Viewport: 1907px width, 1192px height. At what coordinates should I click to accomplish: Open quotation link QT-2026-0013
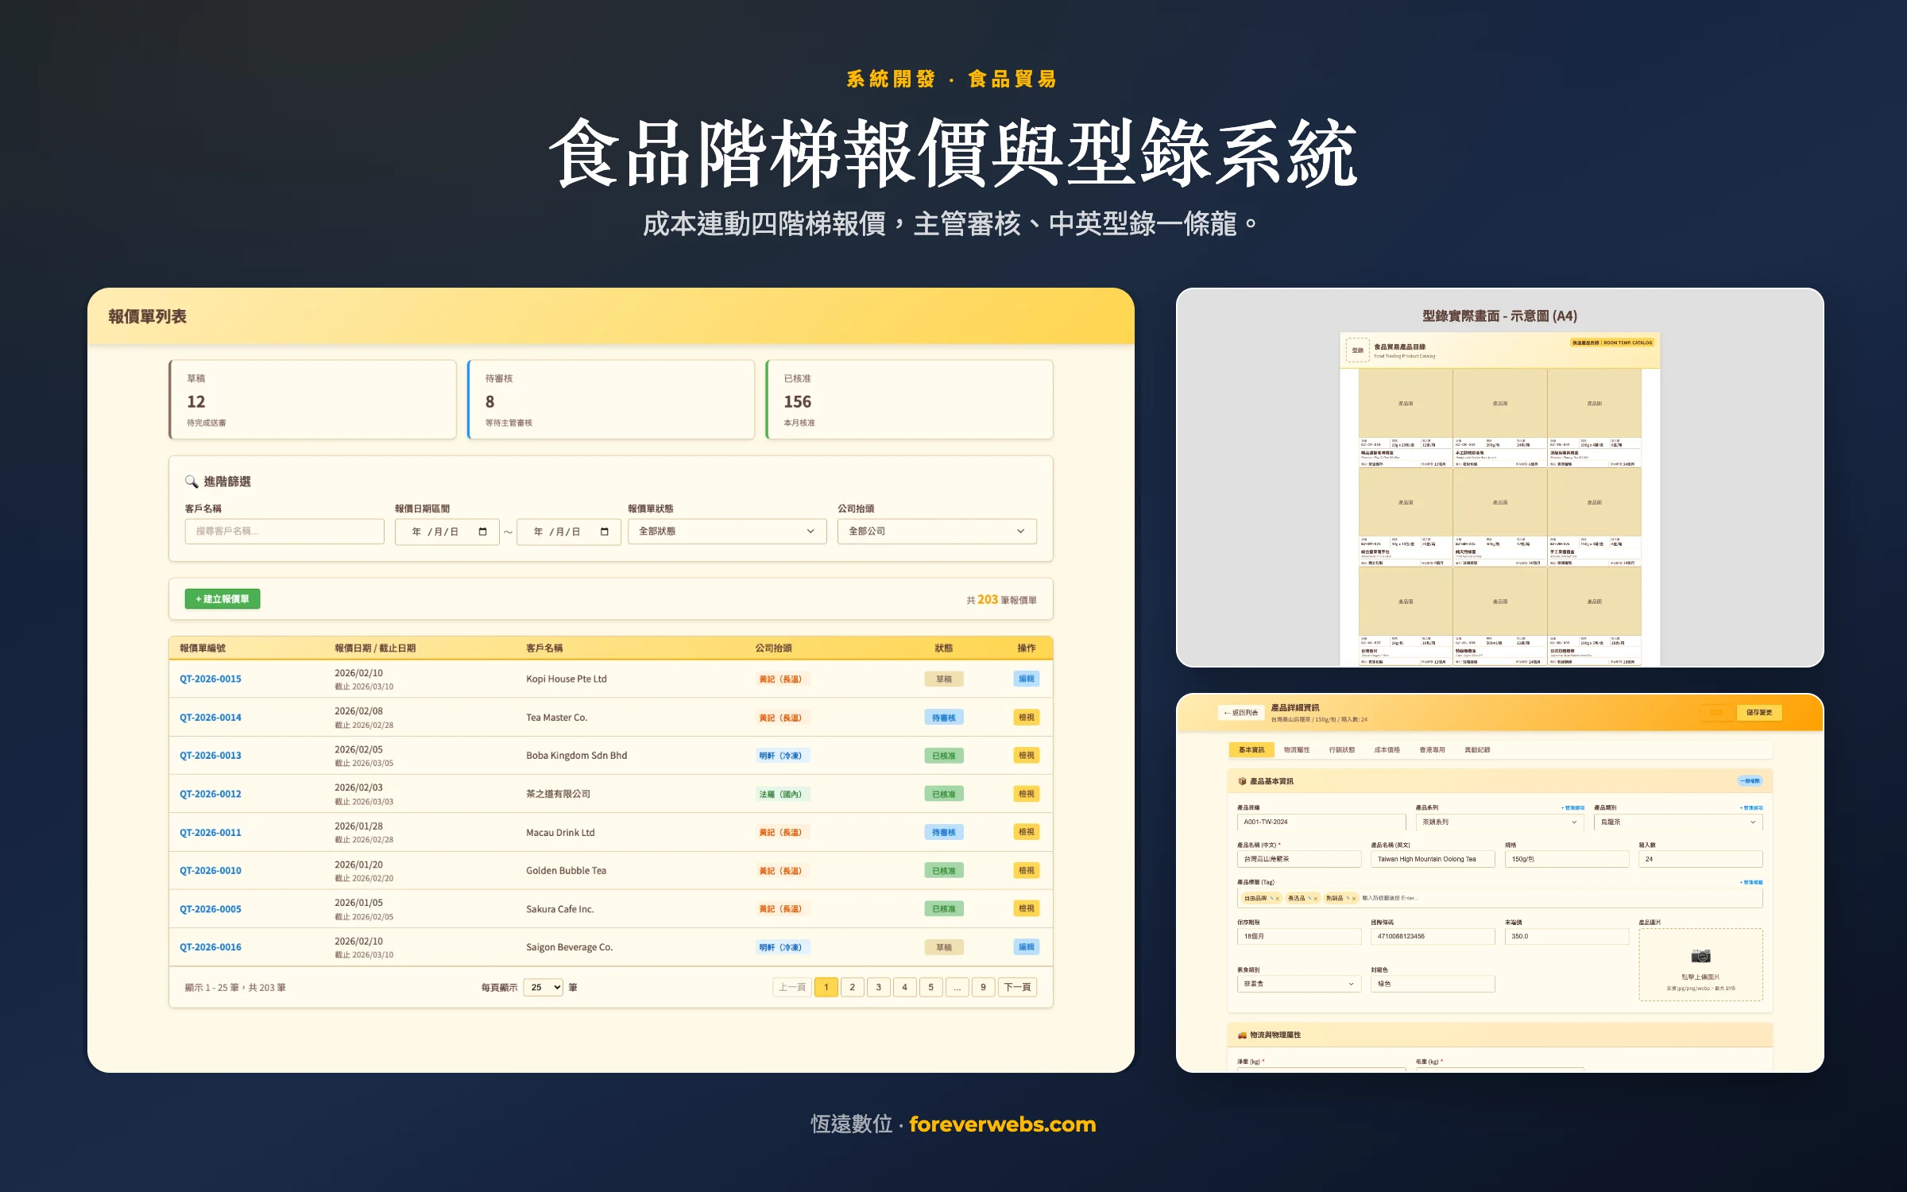(x=211, y=756)
